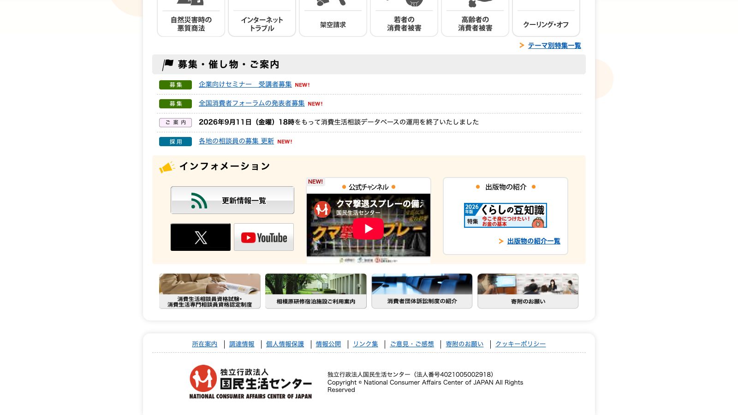Open 各地の相談員の募集 更新 link

(236, 141)
